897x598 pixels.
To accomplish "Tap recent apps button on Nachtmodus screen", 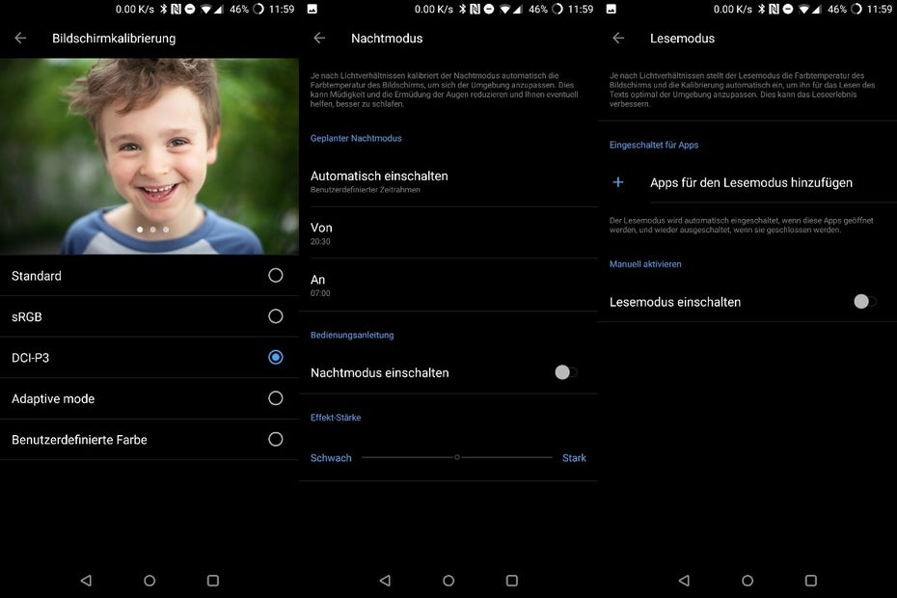I will (x=512, y=581).
